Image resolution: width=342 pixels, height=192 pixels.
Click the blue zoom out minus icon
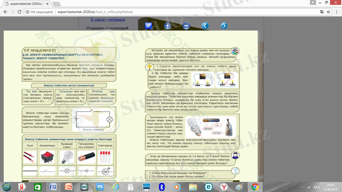tap(186, 26)
